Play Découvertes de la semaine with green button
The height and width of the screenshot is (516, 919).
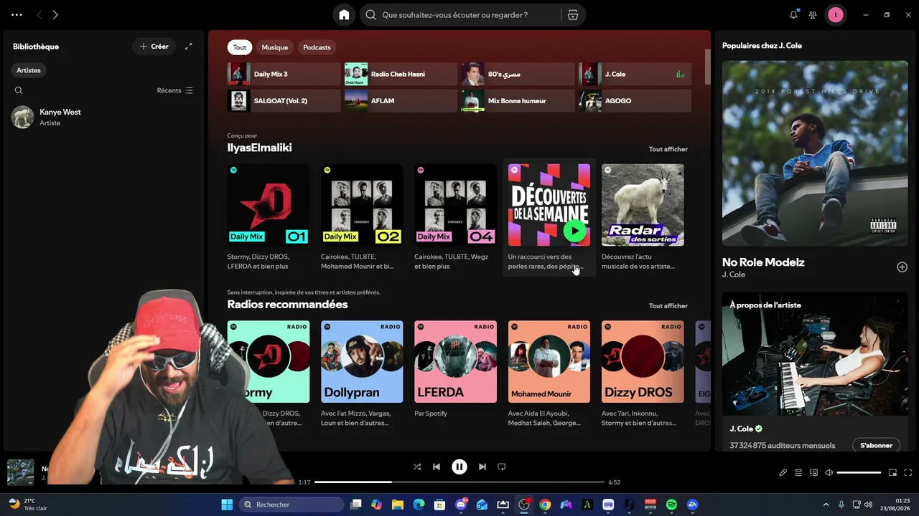[574, 231]
